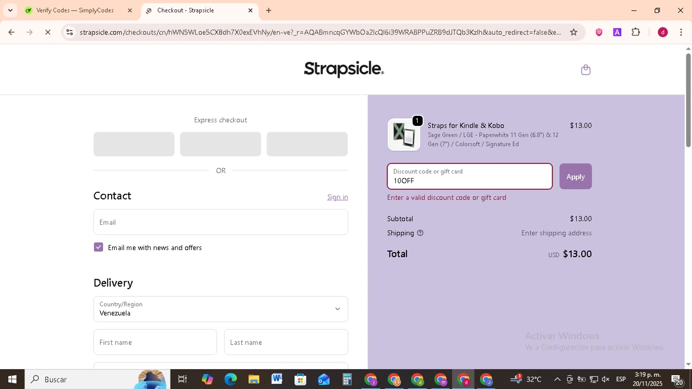Toggle the muted volume tray icon
692x389 pixels.
(606, 379)
